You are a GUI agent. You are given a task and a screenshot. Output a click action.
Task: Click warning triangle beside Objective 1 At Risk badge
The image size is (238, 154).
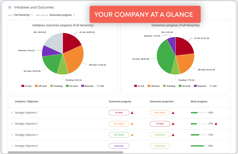click(133, 113)
